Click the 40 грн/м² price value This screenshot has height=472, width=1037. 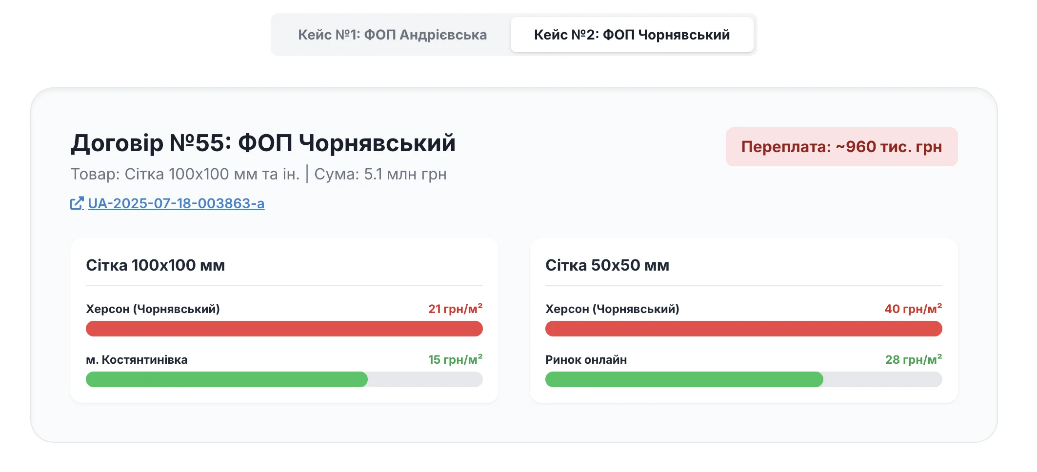pos(913,309)
